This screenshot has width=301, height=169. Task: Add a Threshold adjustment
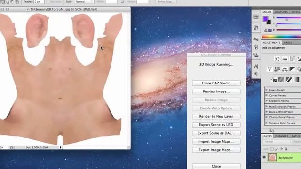[289, 79]
